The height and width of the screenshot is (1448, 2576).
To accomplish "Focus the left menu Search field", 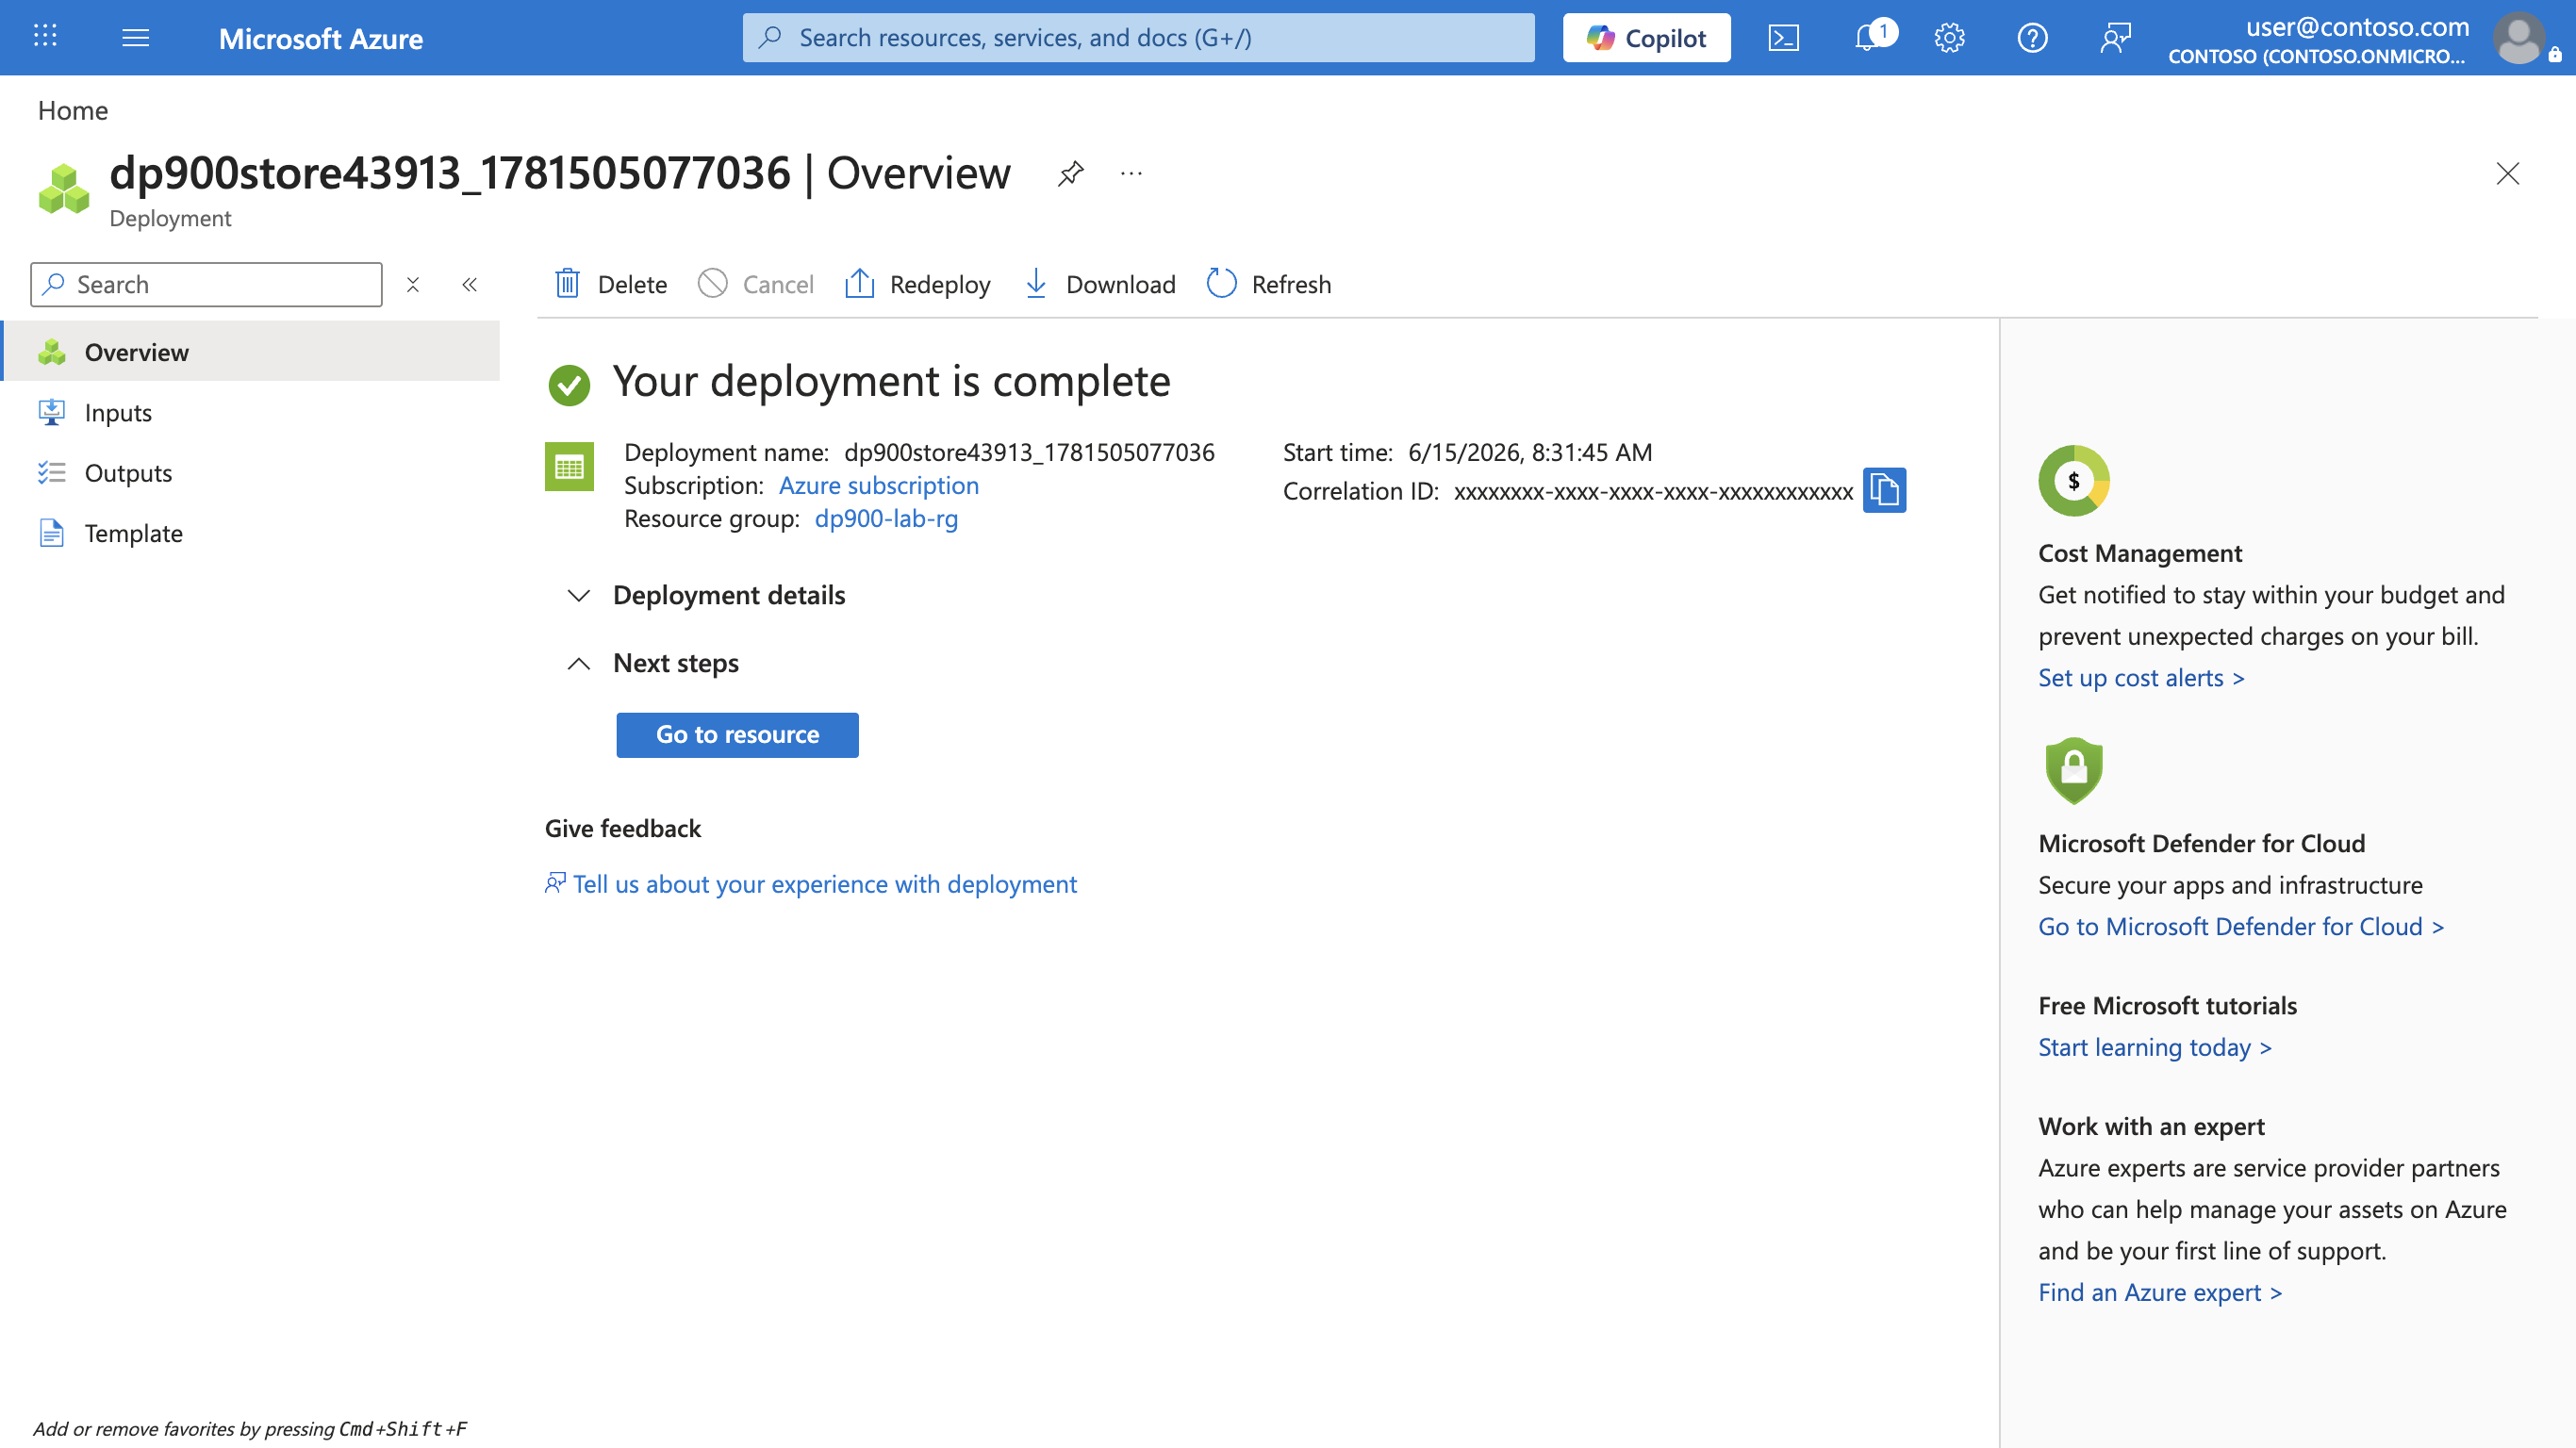I will tap(206, 284).
